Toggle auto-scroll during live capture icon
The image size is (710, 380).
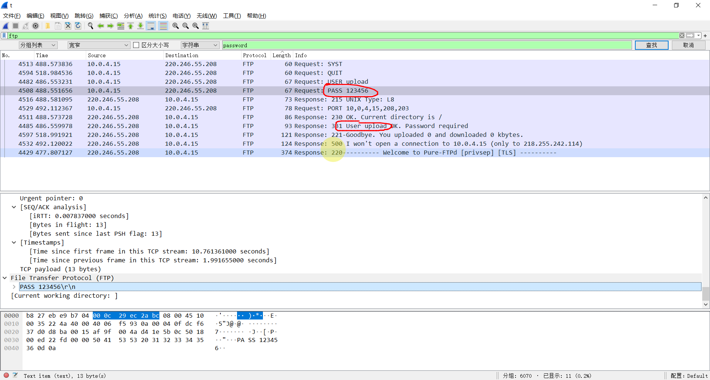click(151, 26)
